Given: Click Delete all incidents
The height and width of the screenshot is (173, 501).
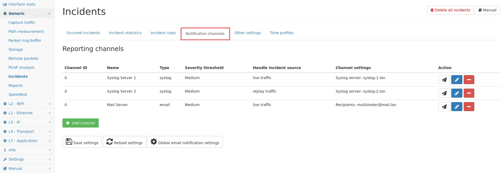Looking at the screenshot, I should pyautogui.click(x=450, y=10).
